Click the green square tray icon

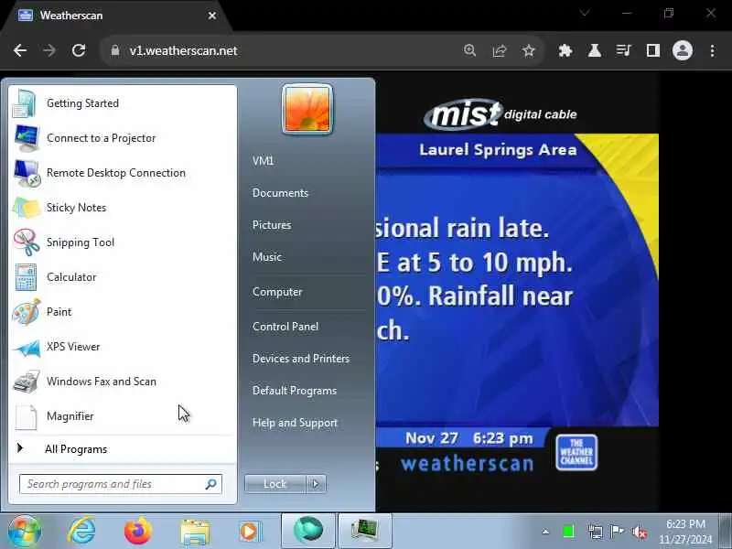coord(568,532)
